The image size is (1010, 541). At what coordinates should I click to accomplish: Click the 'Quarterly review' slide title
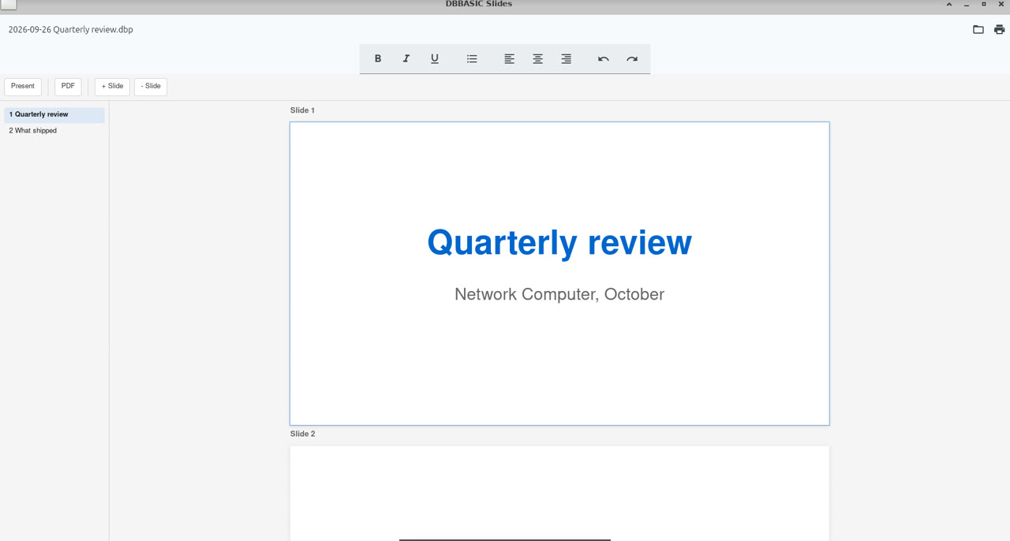pos(559,242)
